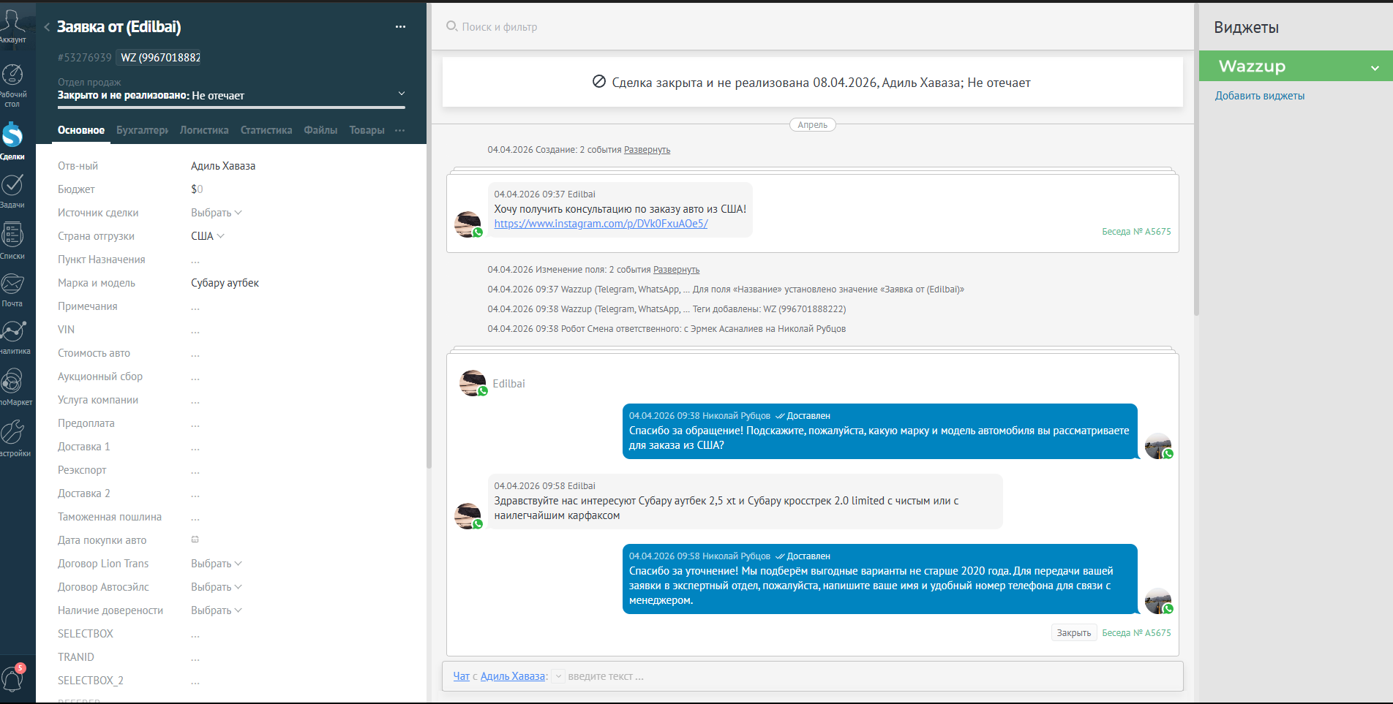
Task: Click the Апрель date separator label
Action: tap(812, 125)
